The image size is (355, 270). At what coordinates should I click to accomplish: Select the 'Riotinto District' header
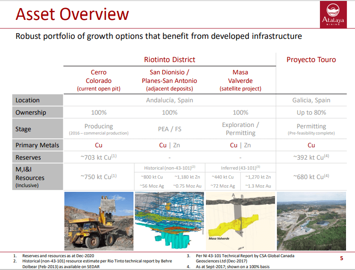tap(169, 60)
